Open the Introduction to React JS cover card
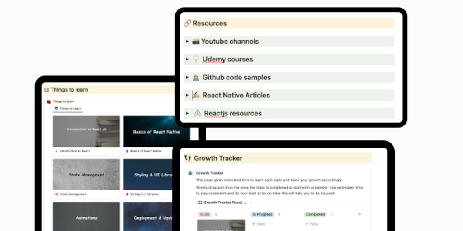463x231 pixels. click(86, 131)
